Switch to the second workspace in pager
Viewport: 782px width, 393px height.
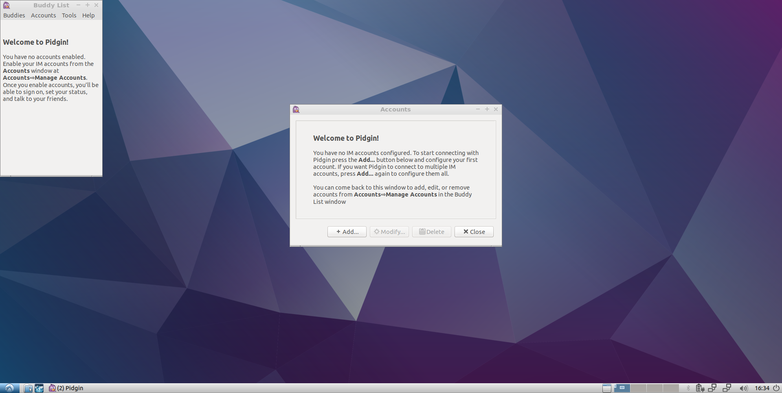(x=638, y=388)
